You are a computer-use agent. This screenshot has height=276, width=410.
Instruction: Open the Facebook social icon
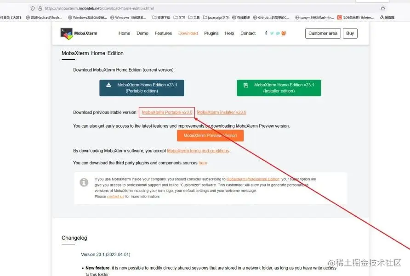click(266, 33)
